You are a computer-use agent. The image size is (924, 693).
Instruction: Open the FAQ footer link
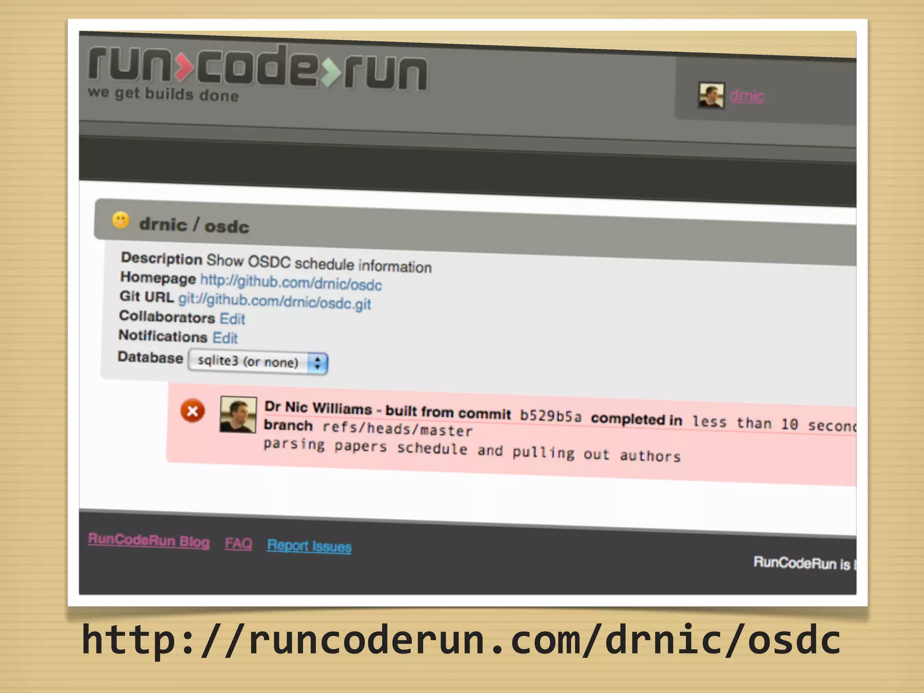239,543
